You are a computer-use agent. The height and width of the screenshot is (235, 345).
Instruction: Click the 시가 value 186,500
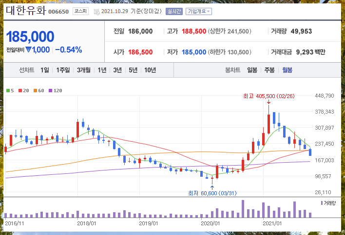click(140, 52)
